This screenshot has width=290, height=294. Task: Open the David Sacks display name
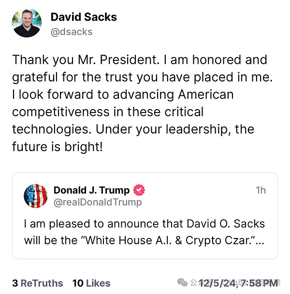point(83,18)
